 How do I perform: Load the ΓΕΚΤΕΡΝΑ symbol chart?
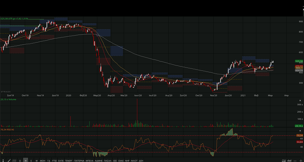point(79,160)
